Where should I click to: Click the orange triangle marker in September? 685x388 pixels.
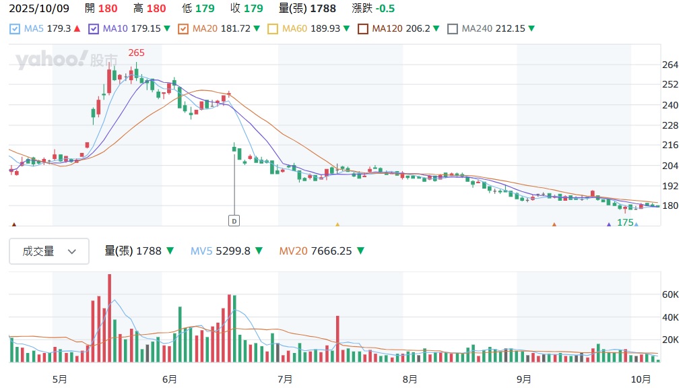(554, 224)
